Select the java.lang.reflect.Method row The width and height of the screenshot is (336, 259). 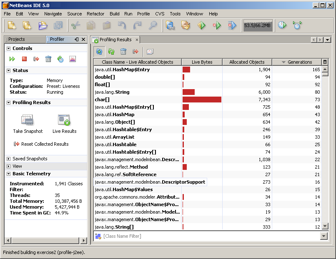tap(208, 167)
